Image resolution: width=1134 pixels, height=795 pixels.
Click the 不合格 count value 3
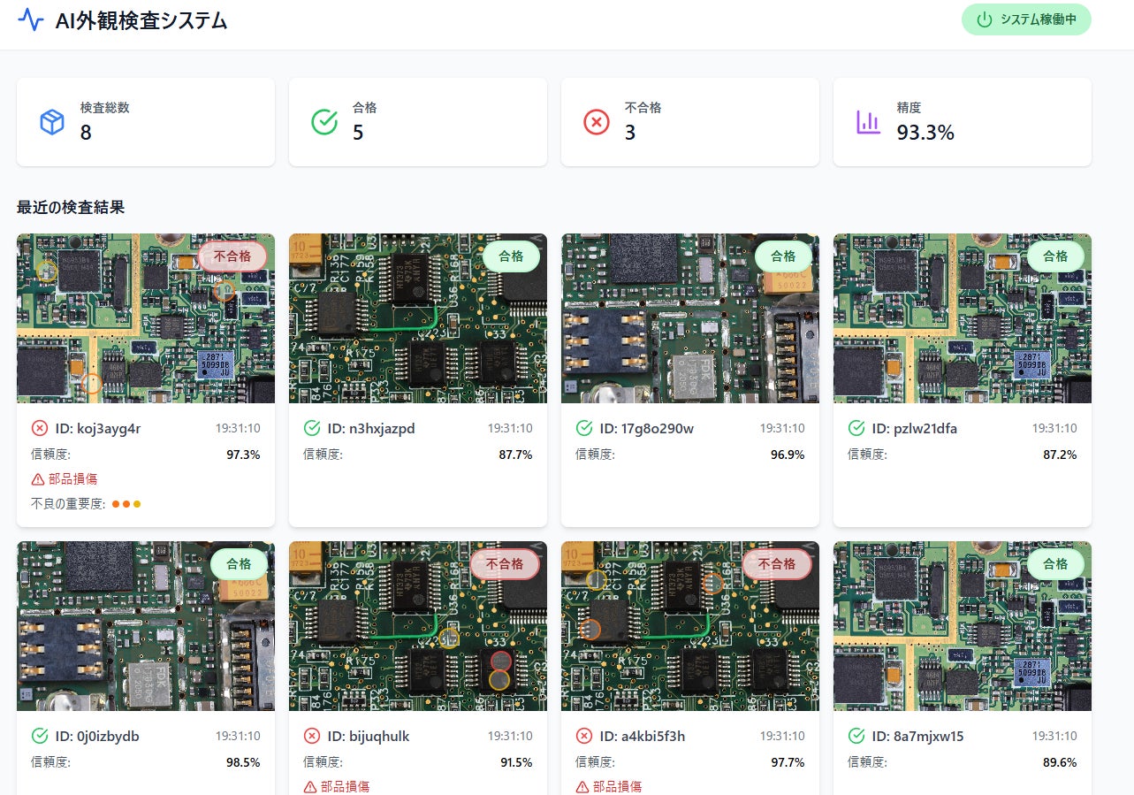[630, 133]
